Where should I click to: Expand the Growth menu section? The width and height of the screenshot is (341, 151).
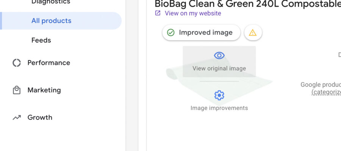pyautogui.click(x=40, y=117)
